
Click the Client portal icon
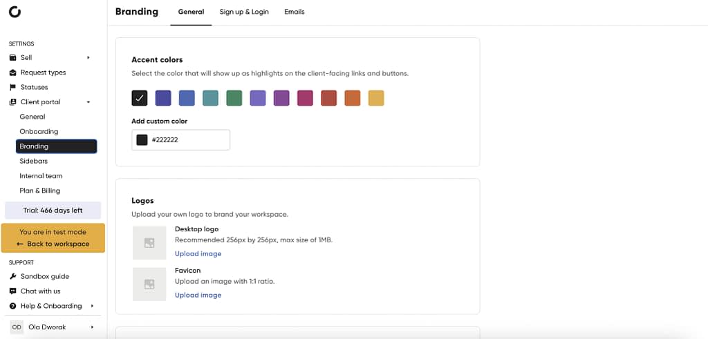(12, 102)
